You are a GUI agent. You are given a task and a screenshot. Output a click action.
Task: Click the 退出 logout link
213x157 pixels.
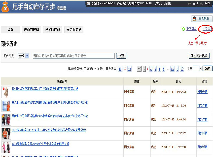pos(167,3)
